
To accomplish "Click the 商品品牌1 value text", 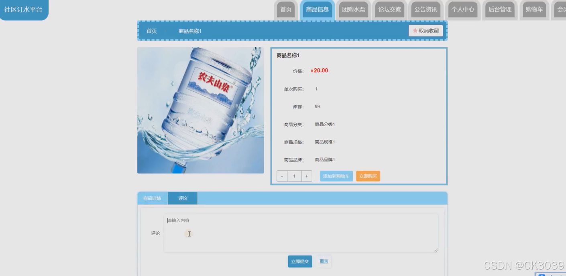I will pos(325,160).
